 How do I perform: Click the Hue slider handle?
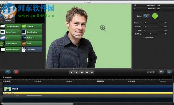(144, 30)
